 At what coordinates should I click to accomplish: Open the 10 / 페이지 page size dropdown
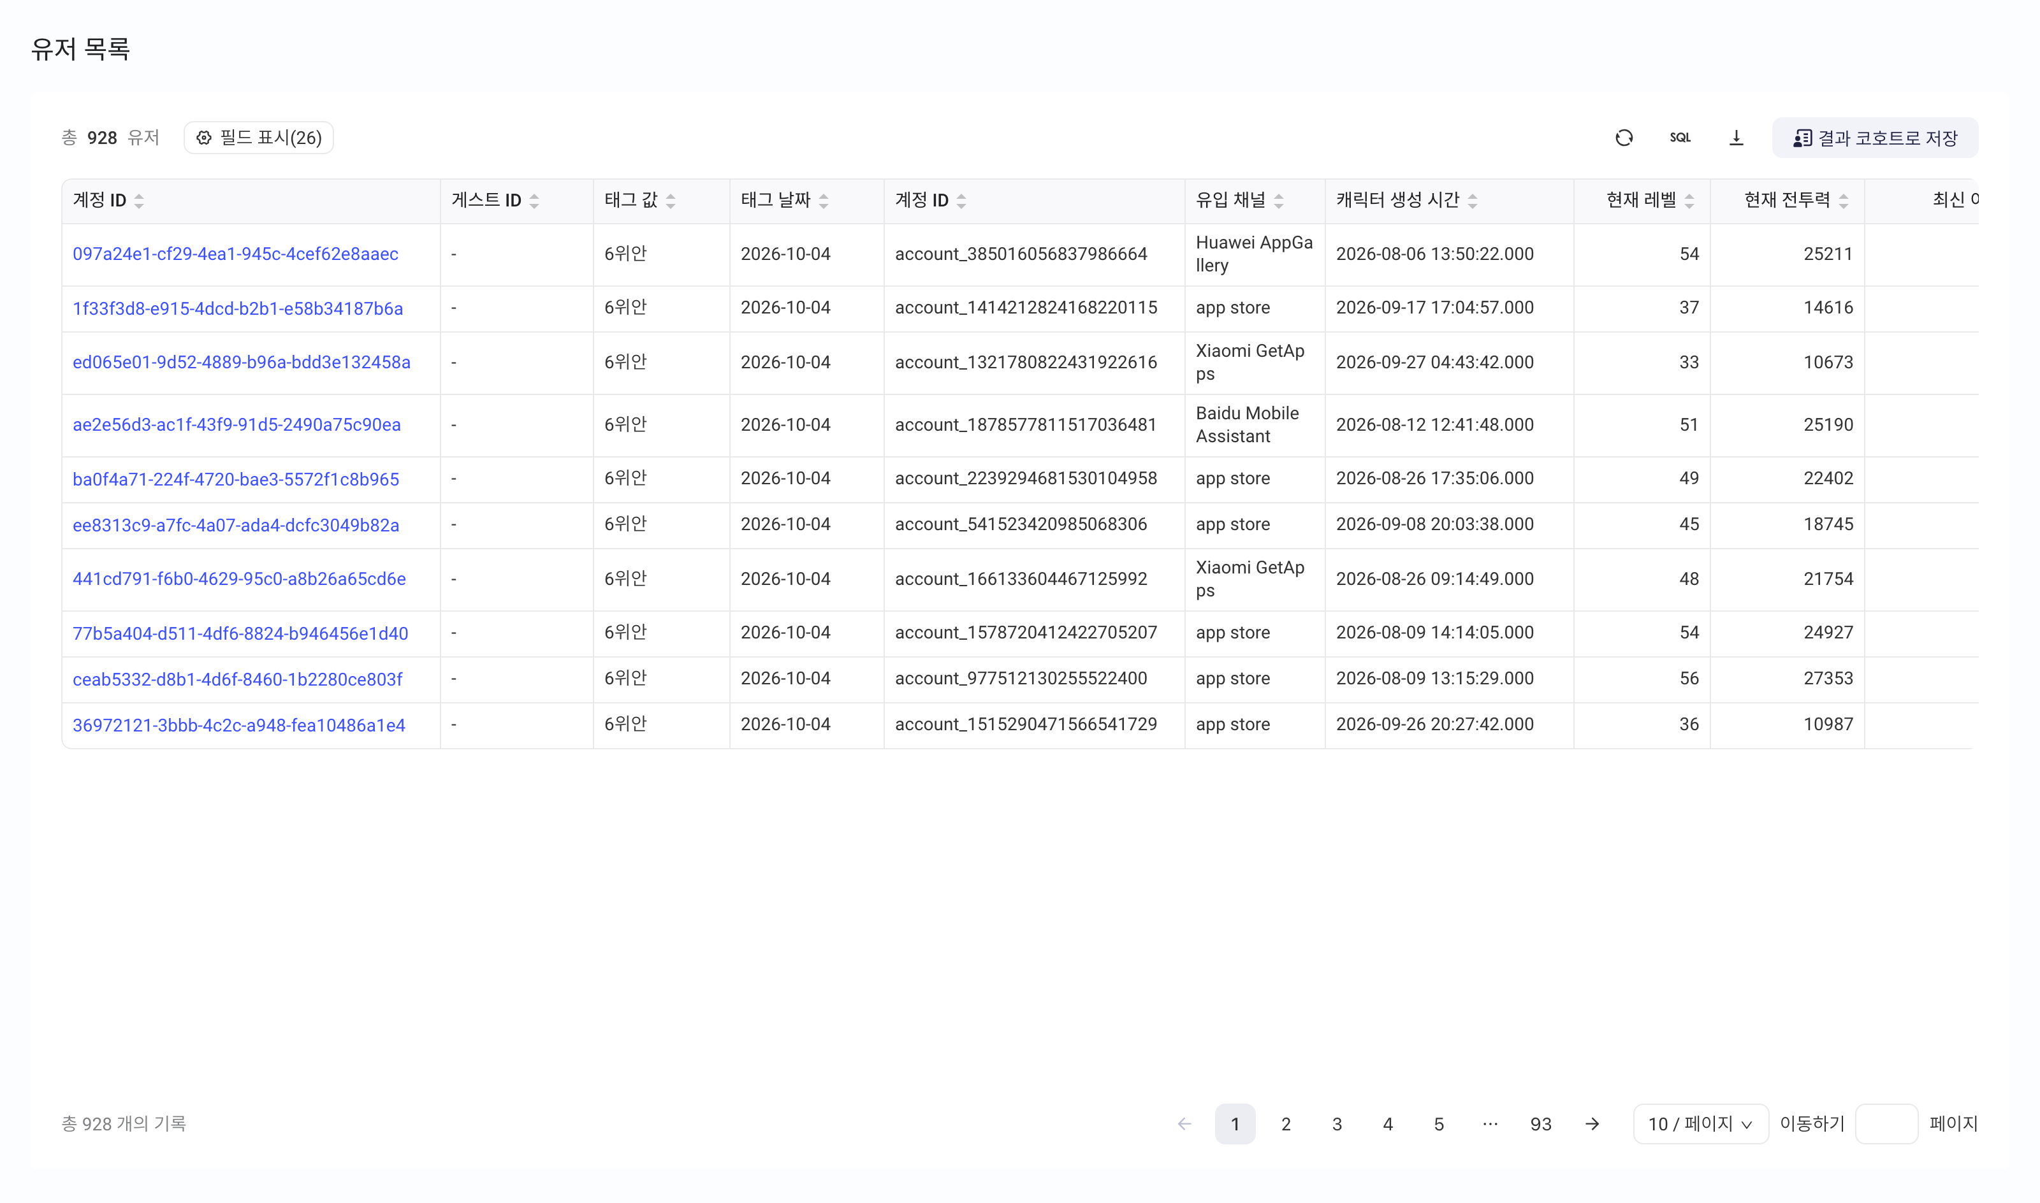[x=1700, y=1123]
